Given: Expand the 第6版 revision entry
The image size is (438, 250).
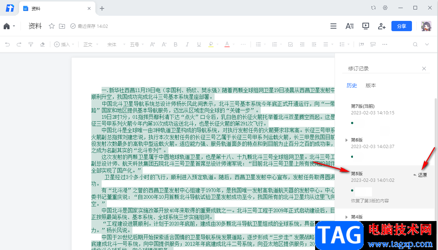Looking at the screenshot, I should [x=347, y=140].
